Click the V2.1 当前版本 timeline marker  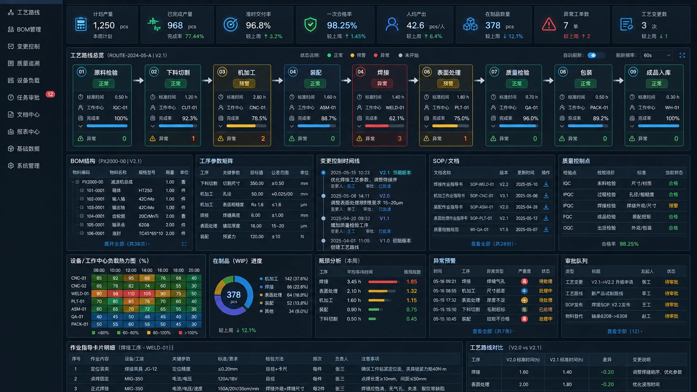pos(323,173)
